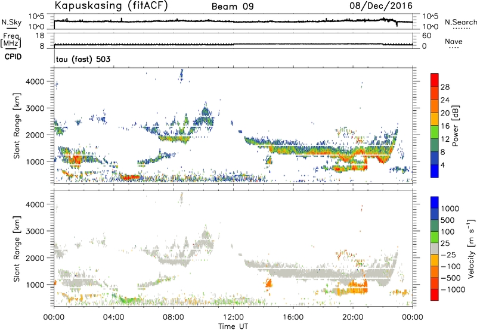Viewport: 477px width, 330px height.
Task: Click the "-25" tick on the velocity scale
Action: point(448,254)
